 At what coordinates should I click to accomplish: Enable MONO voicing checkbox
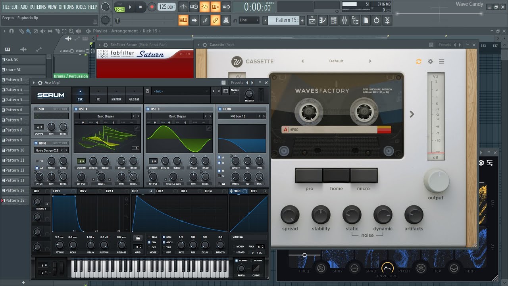point(234,247)
